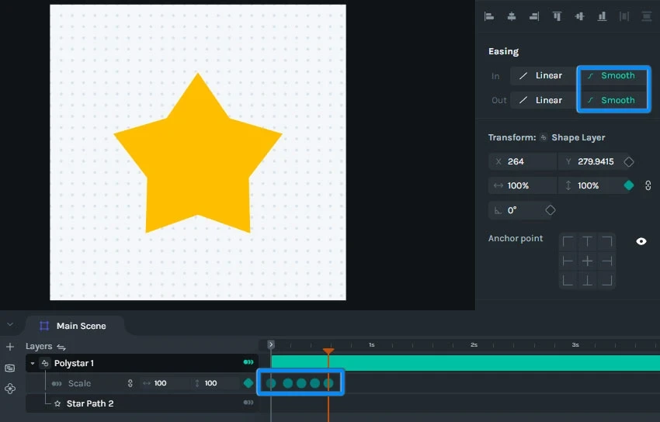Select the Star Path 2 layer item
The image size is (660, 422).
click(89, 403)
